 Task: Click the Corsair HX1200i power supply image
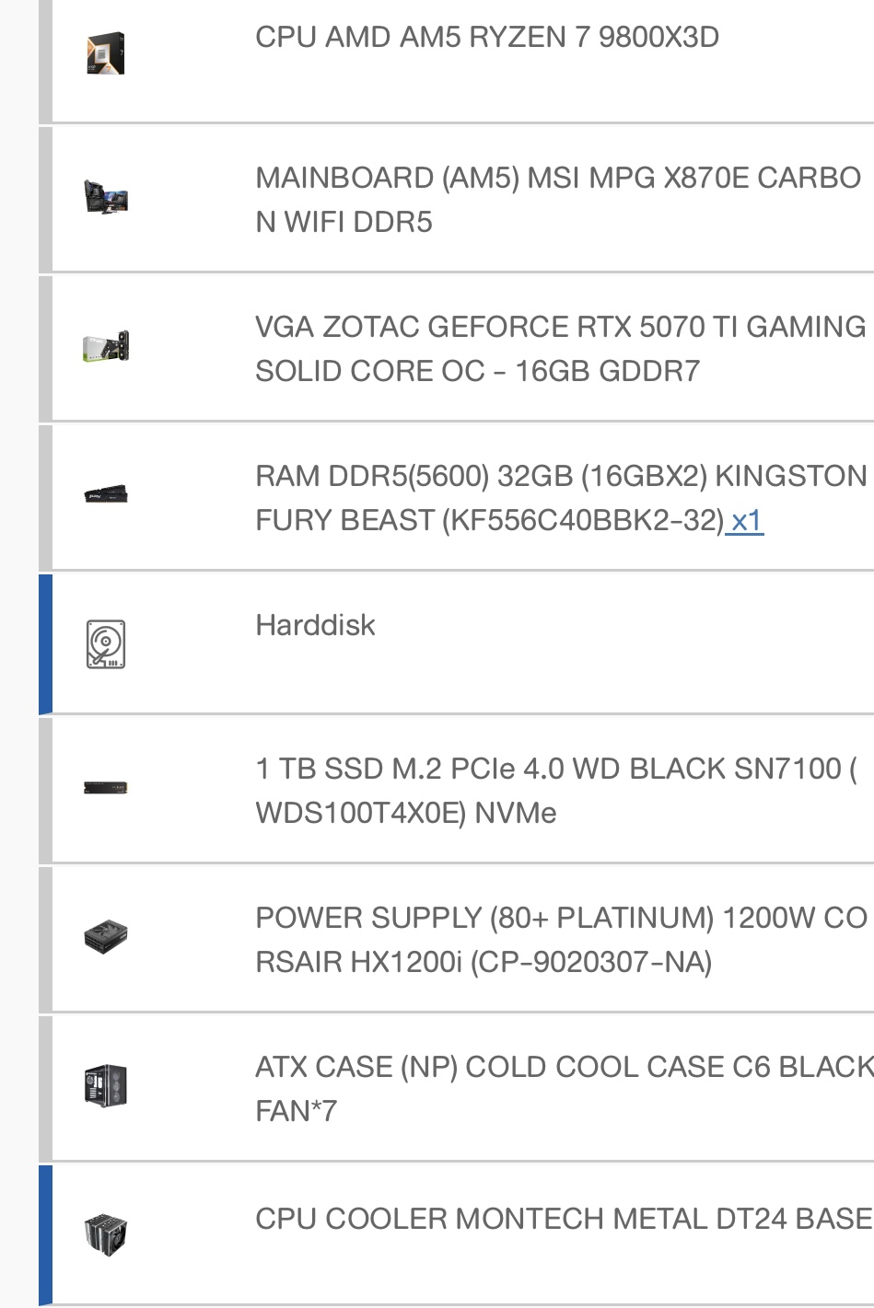point(106,937)
